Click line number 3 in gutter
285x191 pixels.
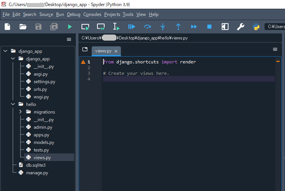[x=89, y=73]
